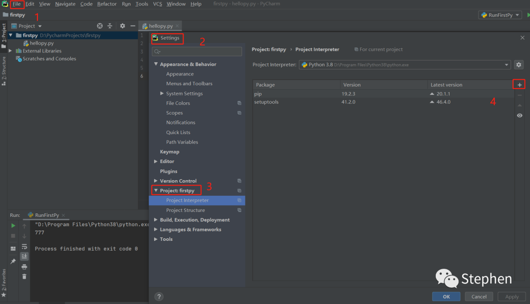Select Plugins in settings list
Image resolution: width=530 pixels, height=304 pixels.
coord(169,171)
